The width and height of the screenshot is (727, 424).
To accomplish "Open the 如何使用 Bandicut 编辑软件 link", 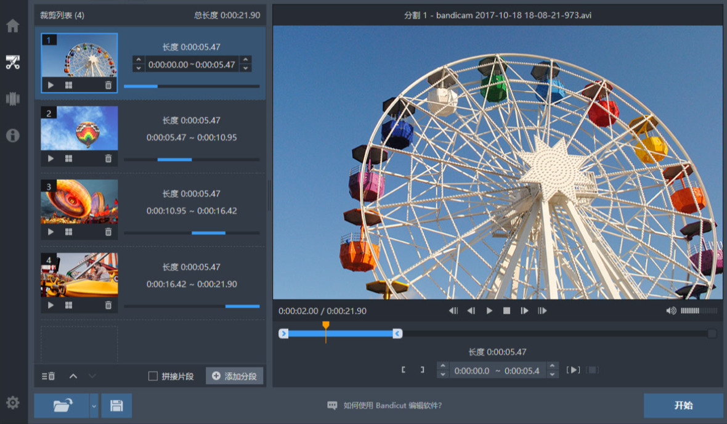I will 392,406.
